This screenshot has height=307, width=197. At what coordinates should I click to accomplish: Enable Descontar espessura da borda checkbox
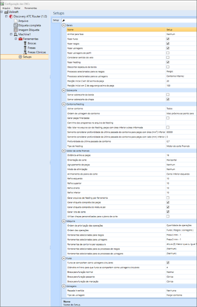click(168, 67)
